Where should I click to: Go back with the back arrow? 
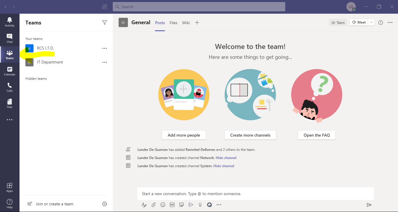(6, 7)
